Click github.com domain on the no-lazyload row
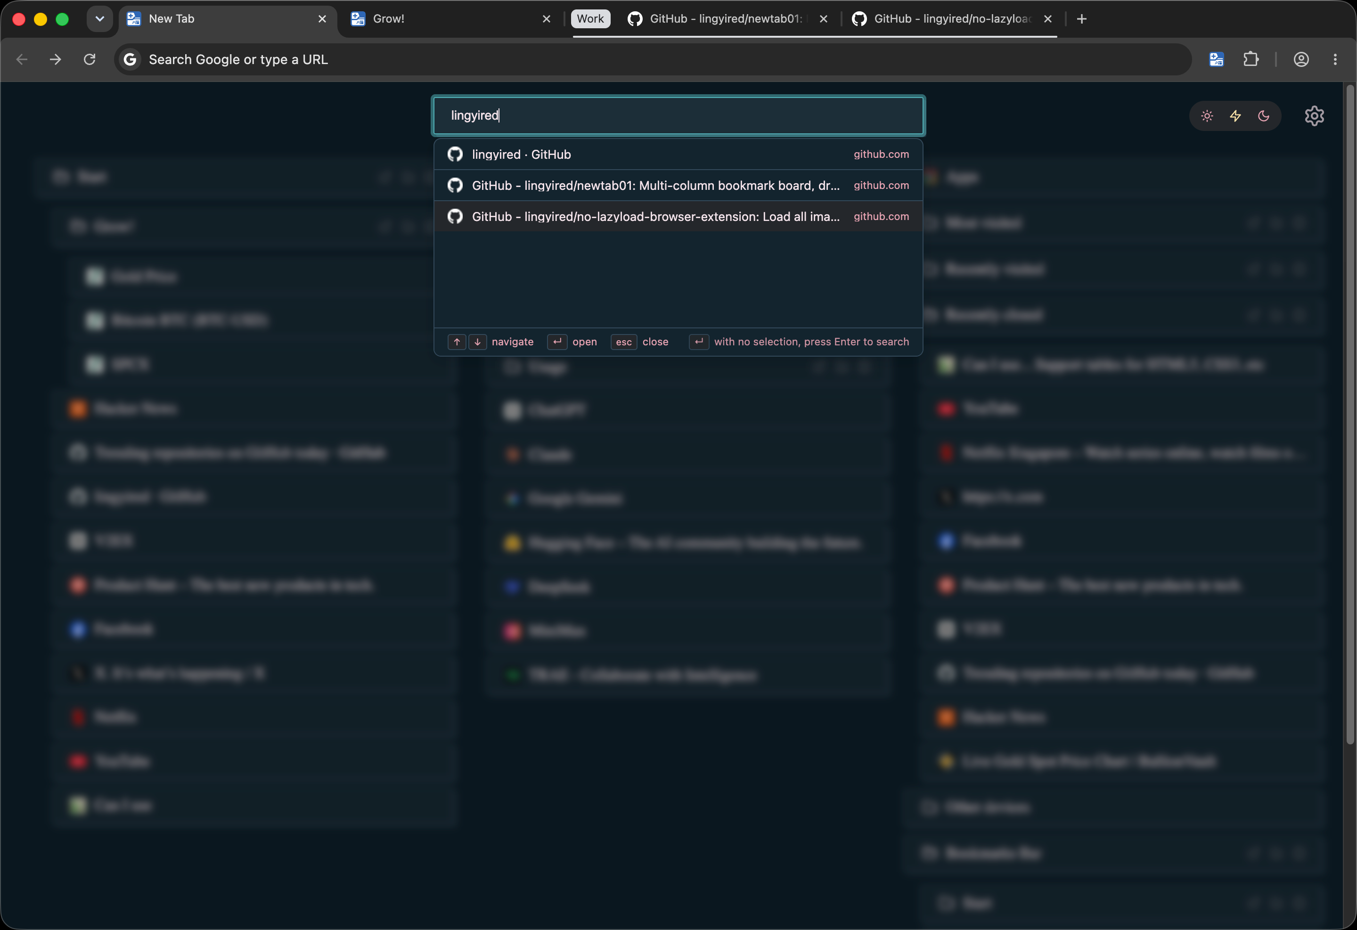 pyautogui.click(x=881, y=217)
